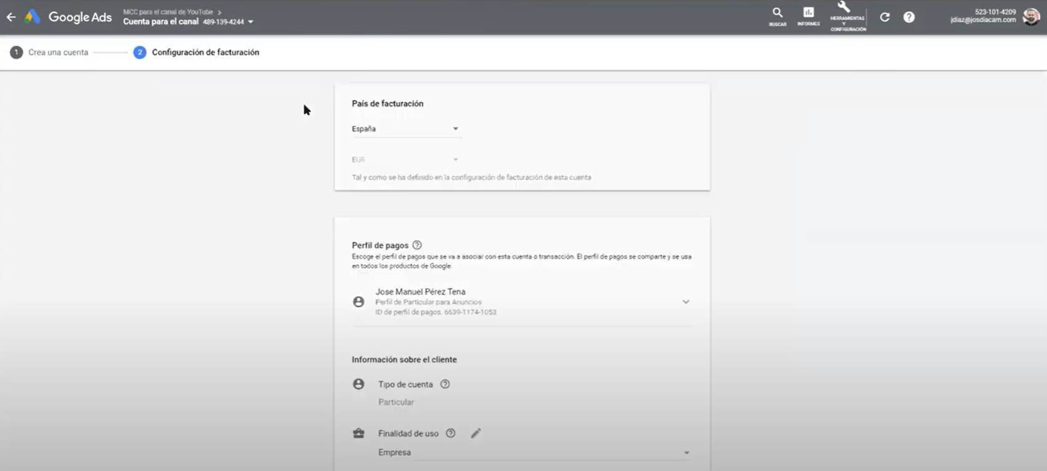
Task: Click the refresh icon
Action: click(x=885, y=17)
